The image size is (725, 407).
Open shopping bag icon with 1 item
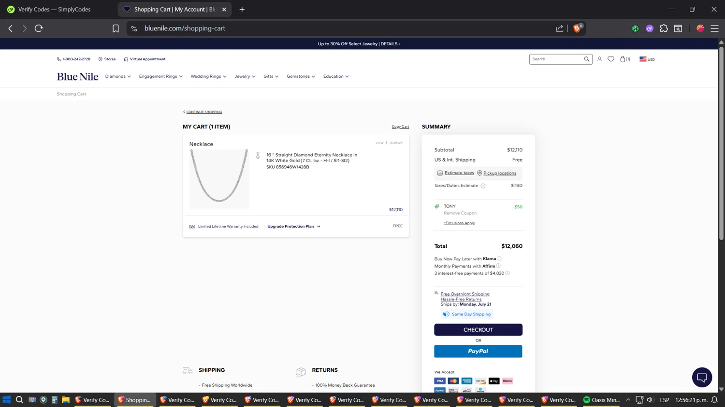[624, 59]
